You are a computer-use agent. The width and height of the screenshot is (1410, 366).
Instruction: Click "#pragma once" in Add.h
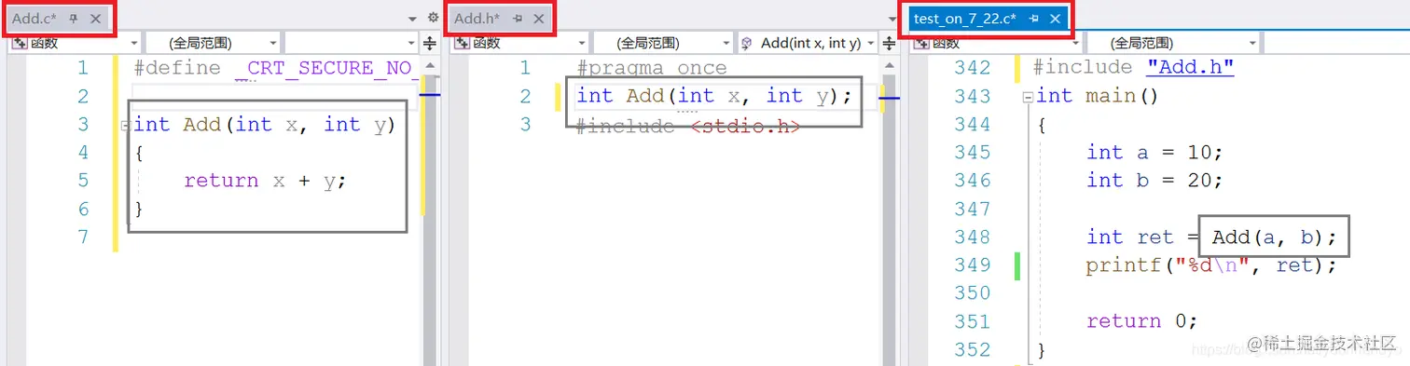coord(652,68)
